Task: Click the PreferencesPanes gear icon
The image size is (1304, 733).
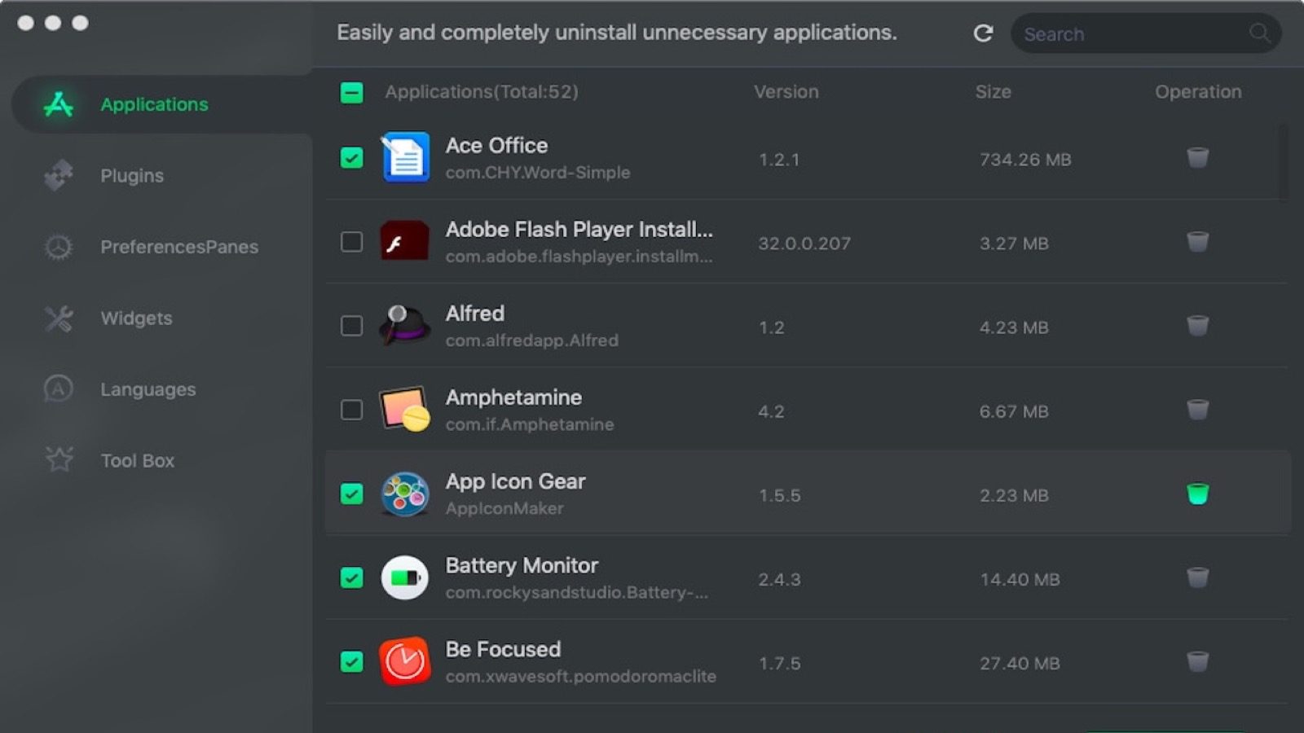Action: coord(59,247)
